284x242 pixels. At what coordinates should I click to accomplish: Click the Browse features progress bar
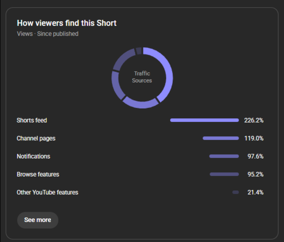(x=224, y=174)
